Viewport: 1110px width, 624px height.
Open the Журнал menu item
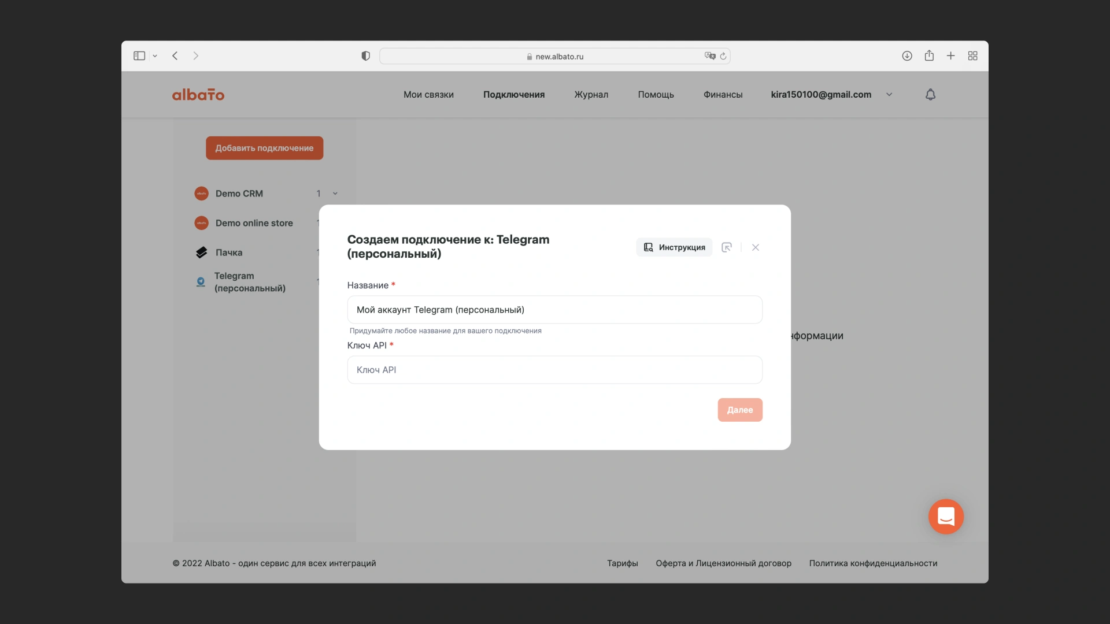pos(591,95)
